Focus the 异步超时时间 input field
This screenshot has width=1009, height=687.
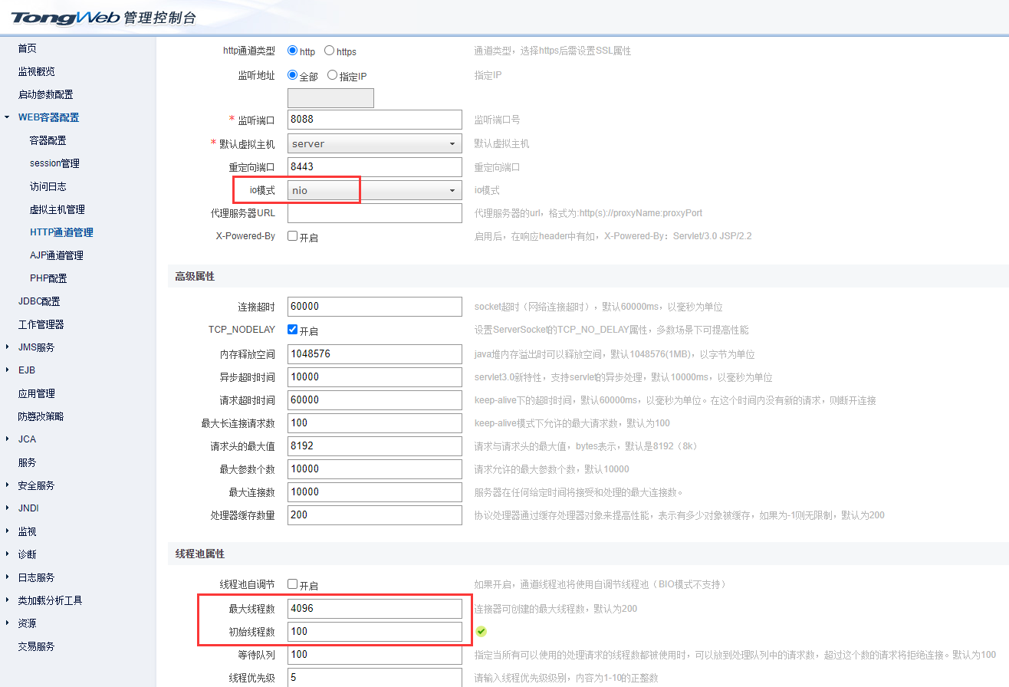coord(375,376)
